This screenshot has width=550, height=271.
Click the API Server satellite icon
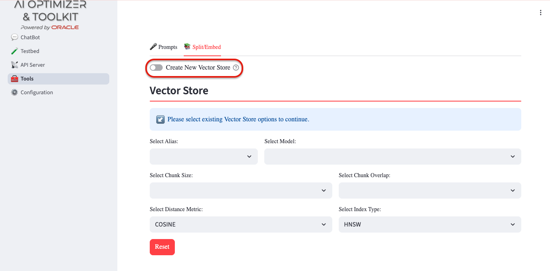15,65
